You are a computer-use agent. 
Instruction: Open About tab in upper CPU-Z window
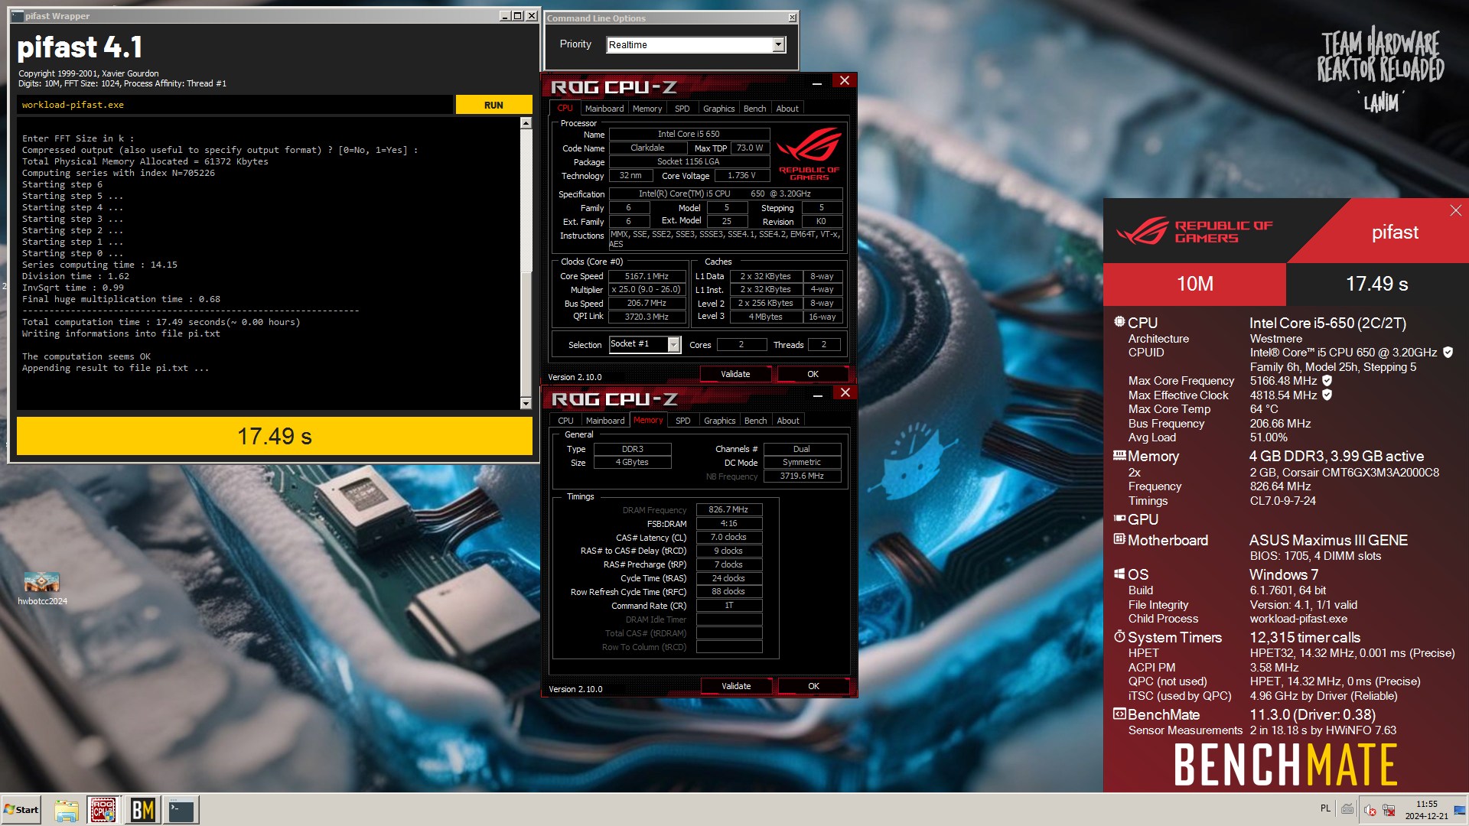click(787, 109)
